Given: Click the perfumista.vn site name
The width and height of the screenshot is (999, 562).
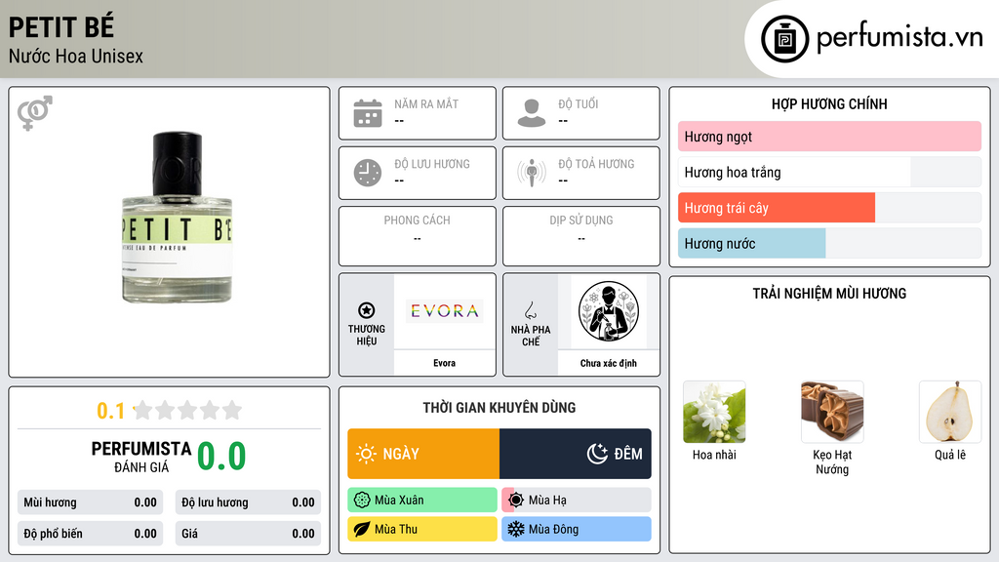Looking at the screenshot, I should (x=899, y=37).
